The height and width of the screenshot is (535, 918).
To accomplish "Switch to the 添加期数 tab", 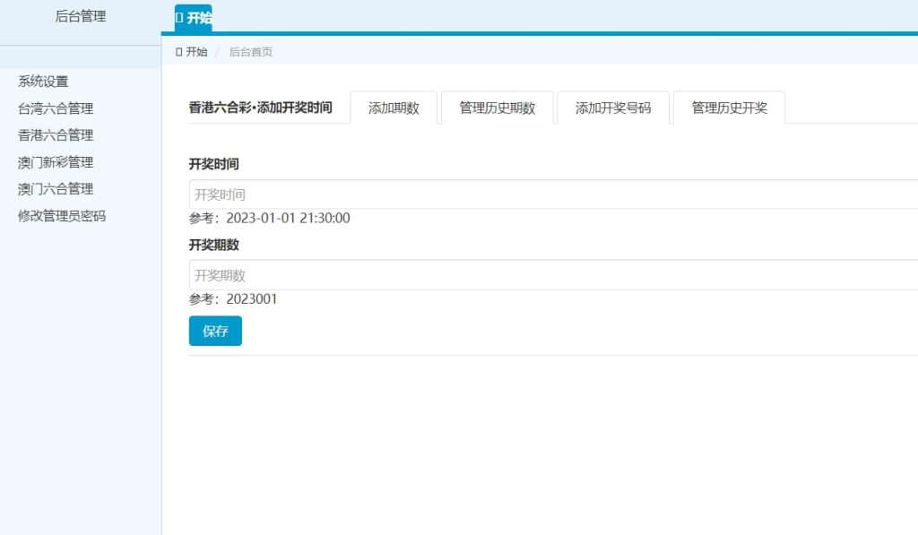I will (394, 107).
